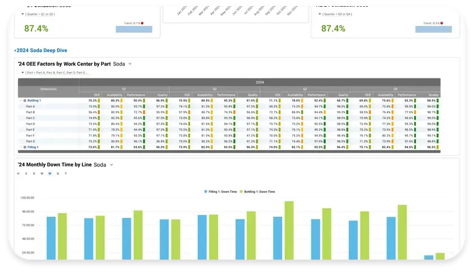Screen dimensions: 474x272
Task: Click the Bottling 1 work center icon
Action: (x=25, y=100)
